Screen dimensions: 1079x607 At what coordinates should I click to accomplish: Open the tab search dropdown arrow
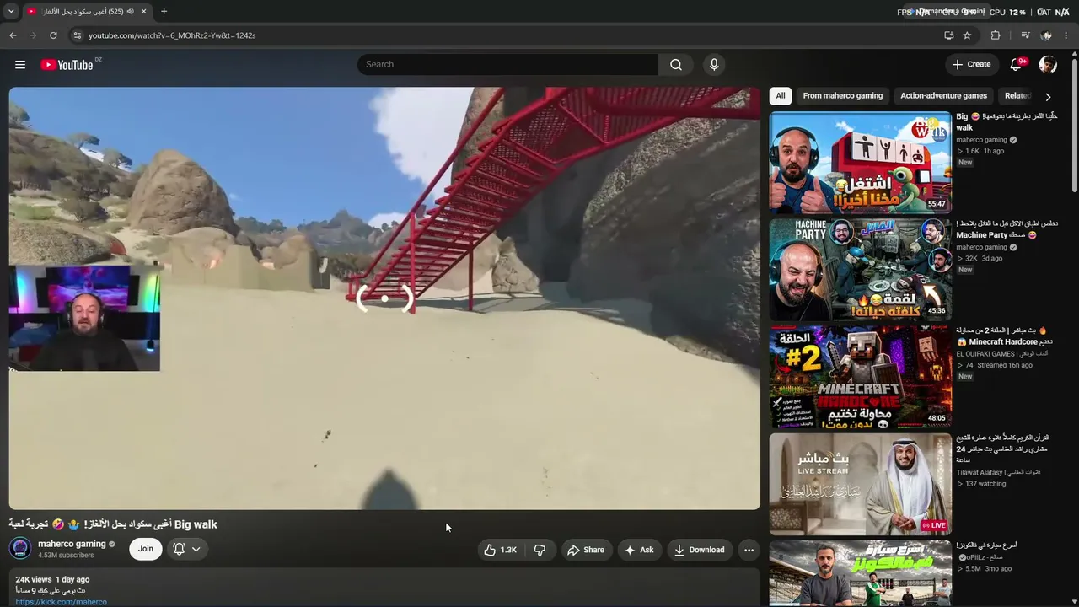11,12
